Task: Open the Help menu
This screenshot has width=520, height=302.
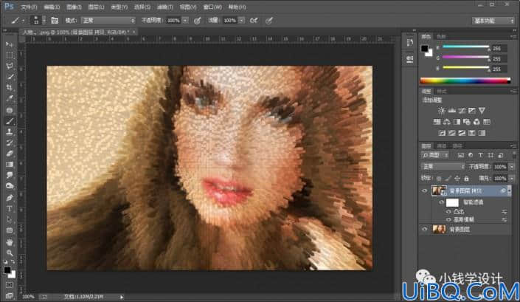Action: point(237,7)
